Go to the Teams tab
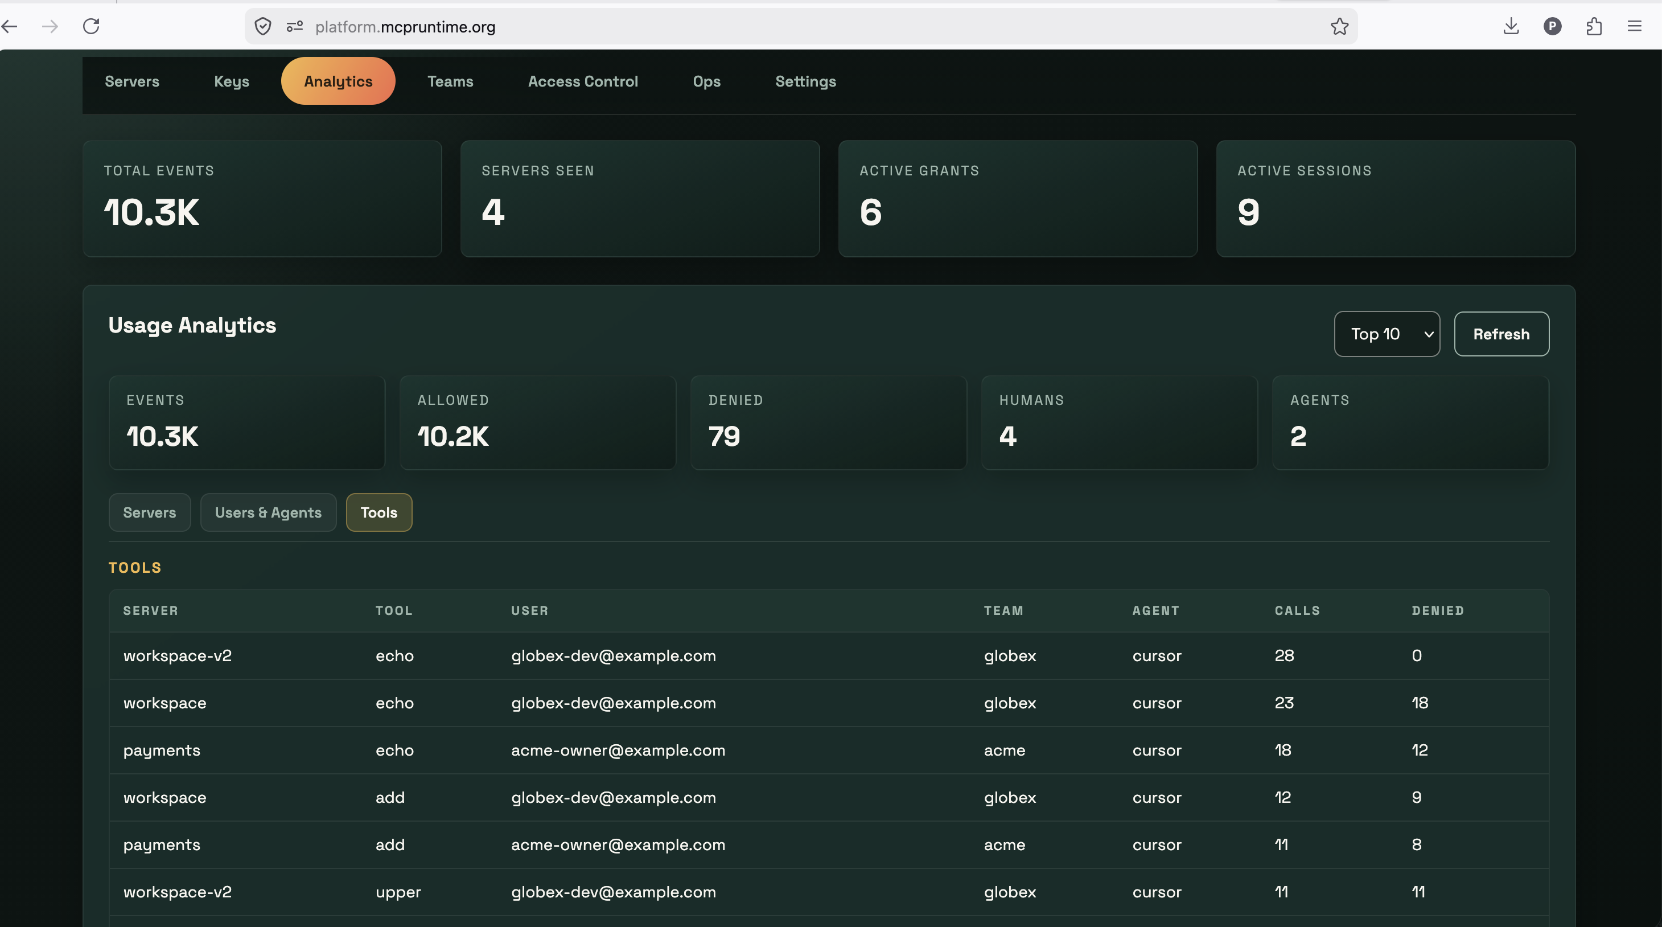 point(450,81)
